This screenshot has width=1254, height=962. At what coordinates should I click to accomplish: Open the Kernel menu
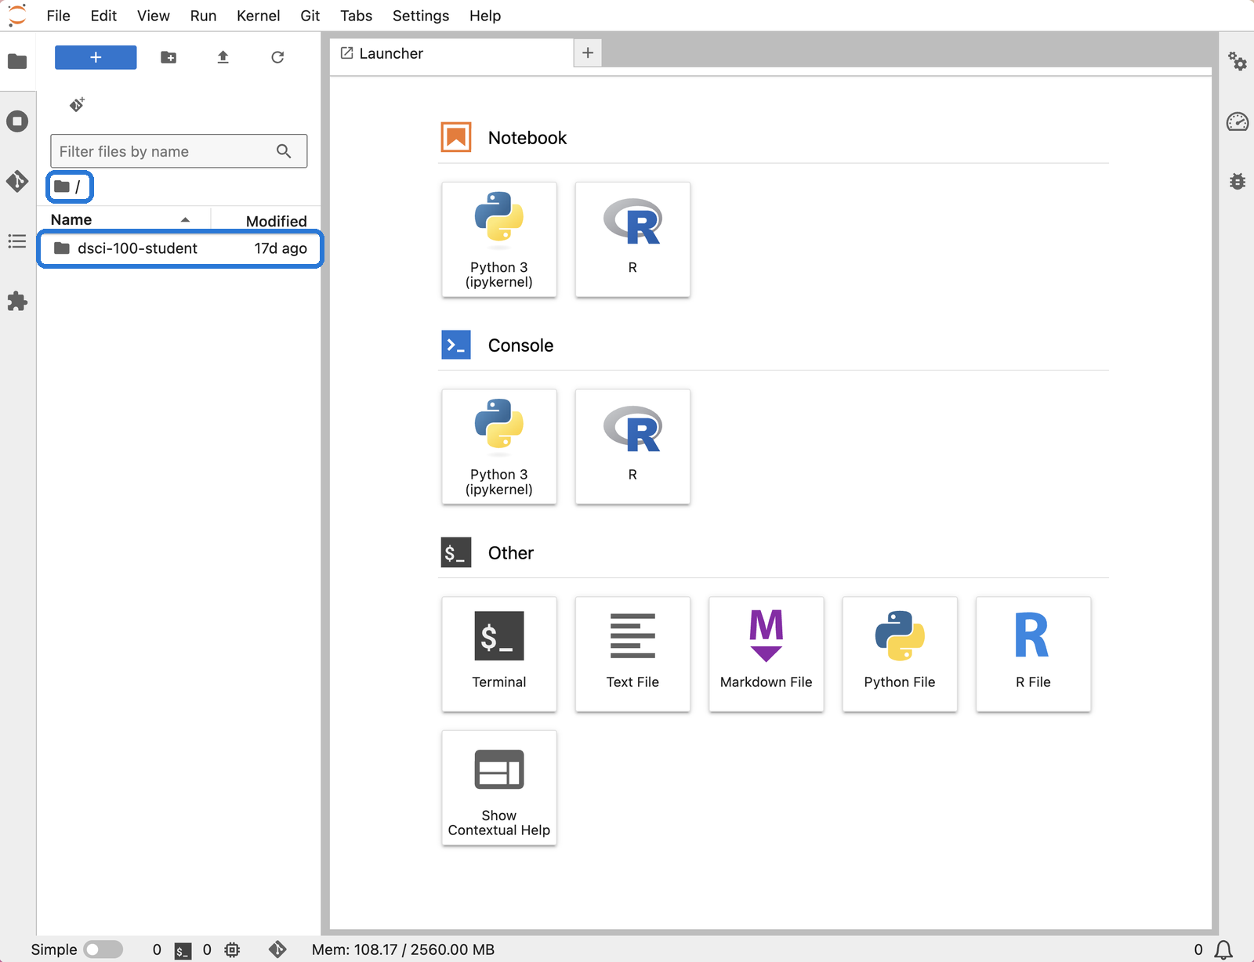[x=258, y=16]
